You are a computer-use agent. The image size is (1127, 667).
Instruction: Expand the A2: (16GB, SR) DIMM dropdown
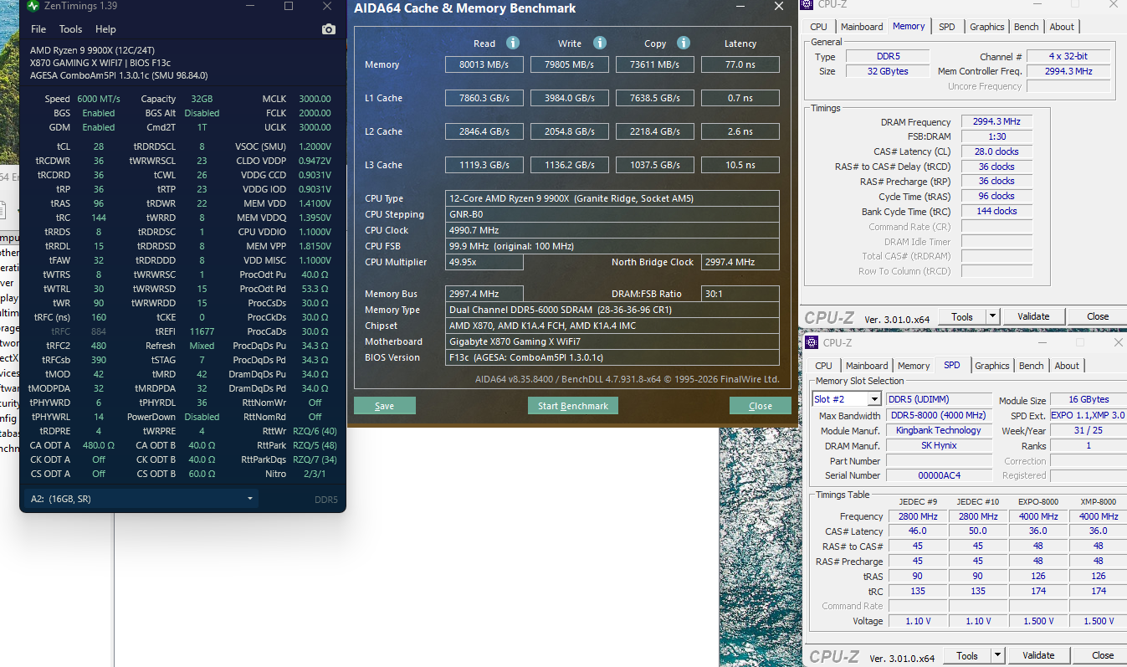139,500
